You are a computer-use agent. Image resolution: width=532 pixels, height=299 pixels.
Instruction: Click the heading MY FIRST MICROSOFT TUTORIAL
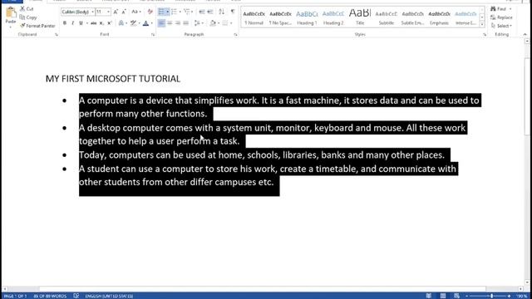(113, 79)
